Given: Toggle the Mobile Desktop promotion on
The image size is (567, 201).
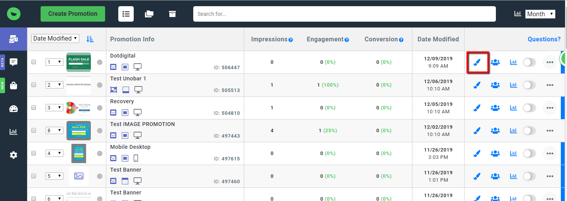Looking at the screenshot, I should coord(529,153).
